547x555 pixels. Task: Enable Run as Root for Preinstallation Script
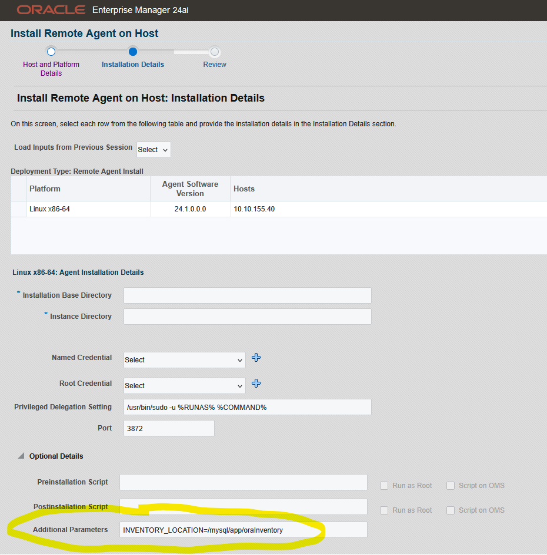tap(384, 486)
